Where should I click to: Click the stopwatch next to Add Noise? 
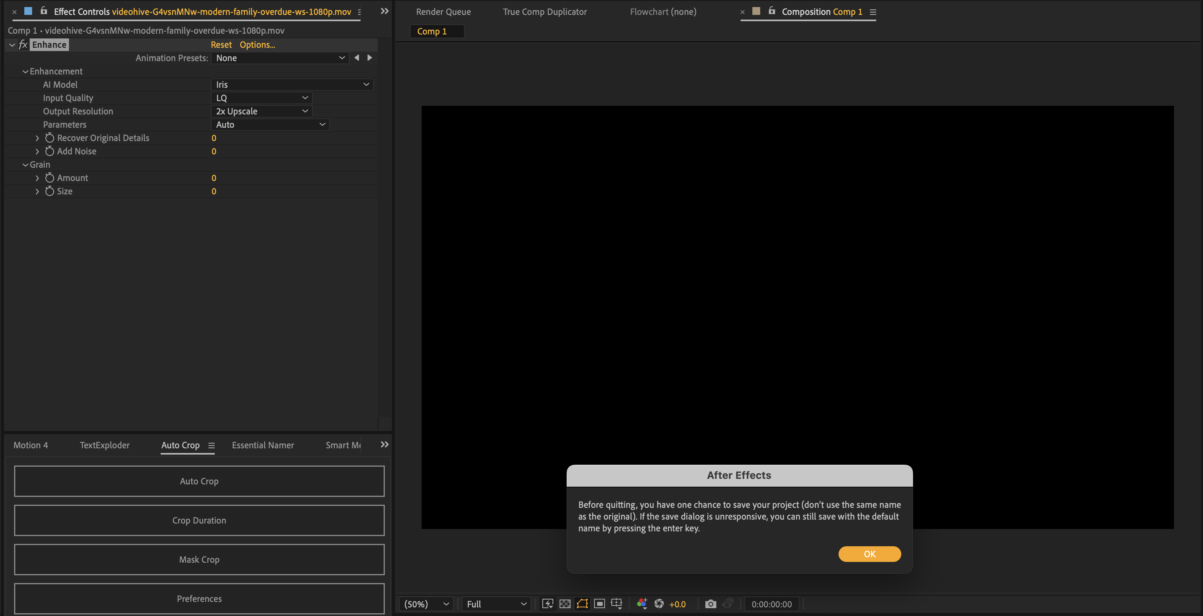(49, 151)
